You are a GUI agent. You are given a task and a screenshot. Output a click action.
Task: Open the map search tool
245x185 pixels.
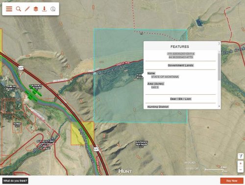coord(19,9)
